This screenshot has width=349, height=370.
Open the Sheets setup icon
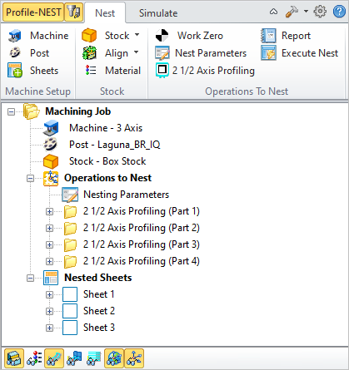pyautogui.click(x=14, y=70)
